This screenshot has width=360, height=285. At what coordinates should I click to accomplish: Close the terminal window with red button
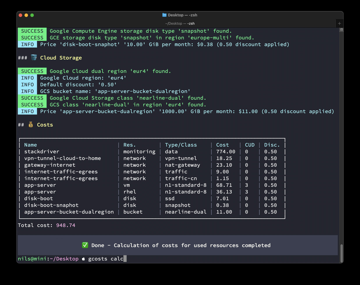tap(20, 15)
